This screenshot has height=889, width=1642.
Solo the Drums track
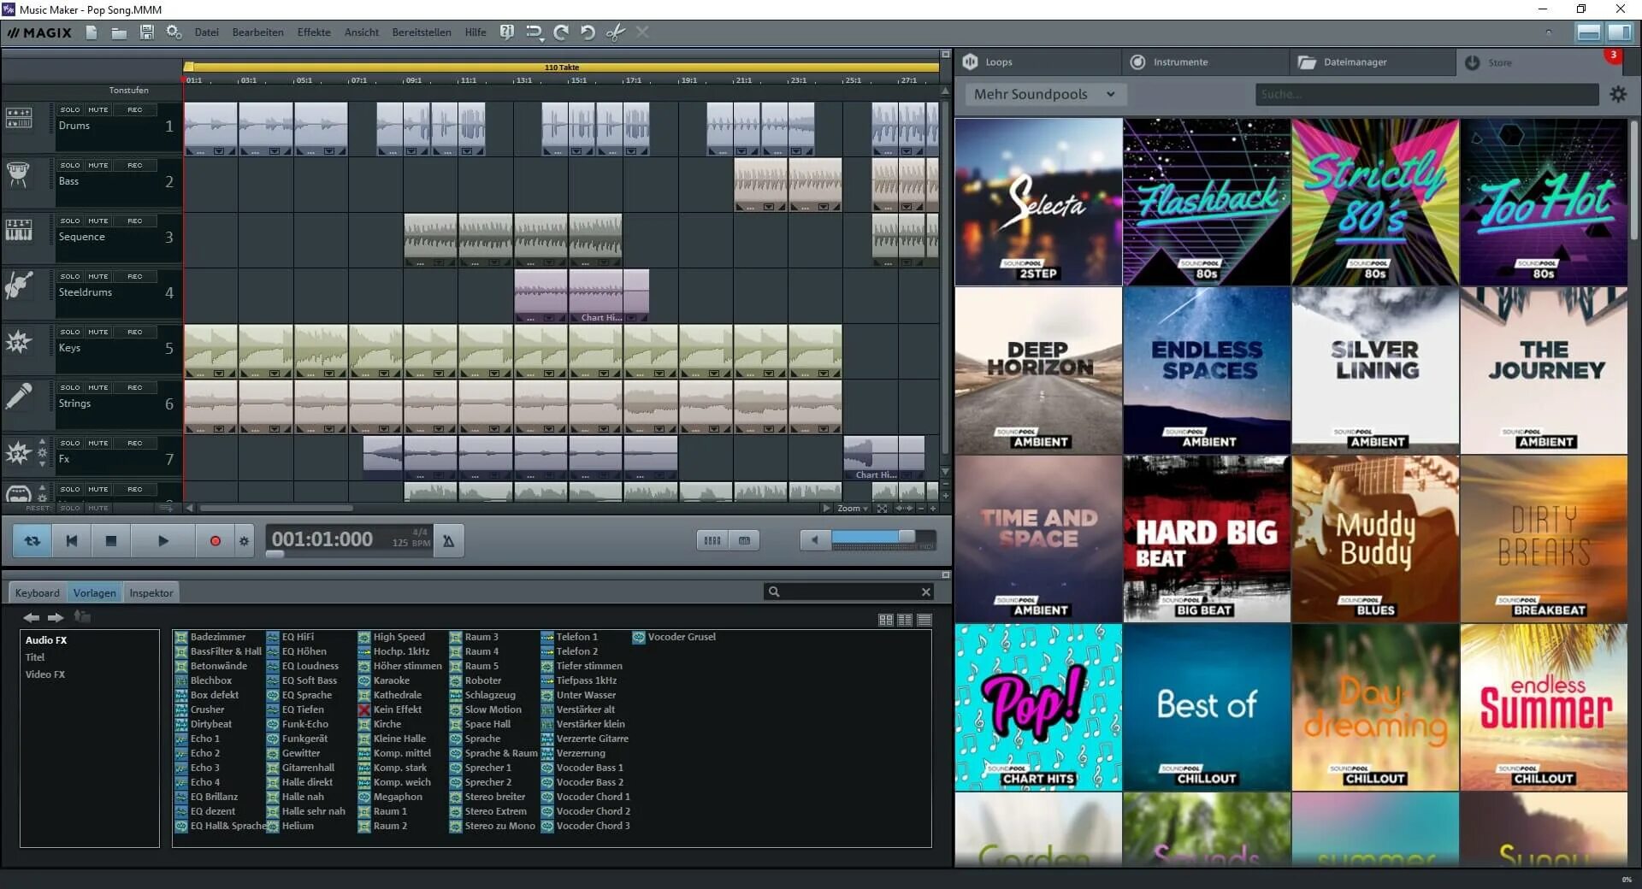tap(70, 109)
